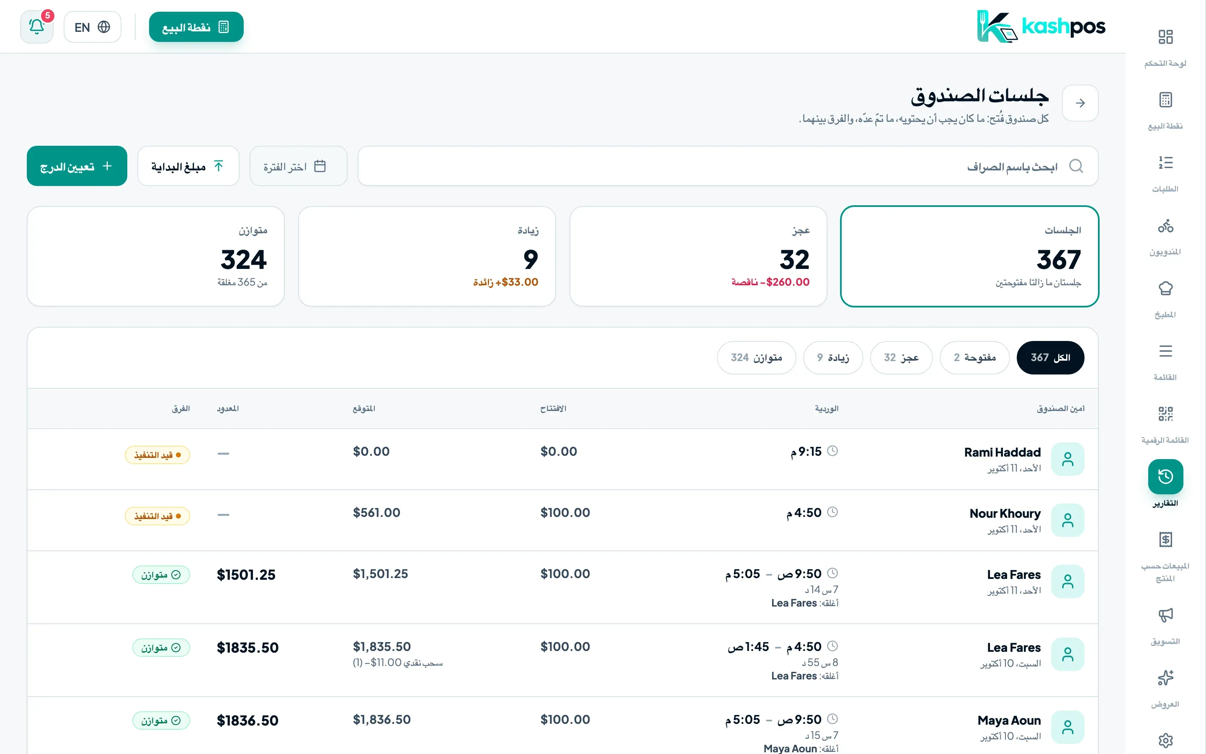Click أمين الصندوق column header
The image size is (1206, 754).
pos(1060,408)
